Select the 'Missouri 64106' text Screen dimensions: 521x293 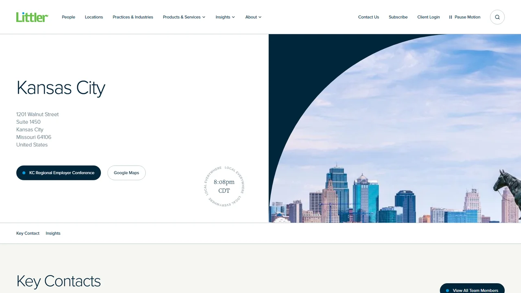(x=34, y=137)
